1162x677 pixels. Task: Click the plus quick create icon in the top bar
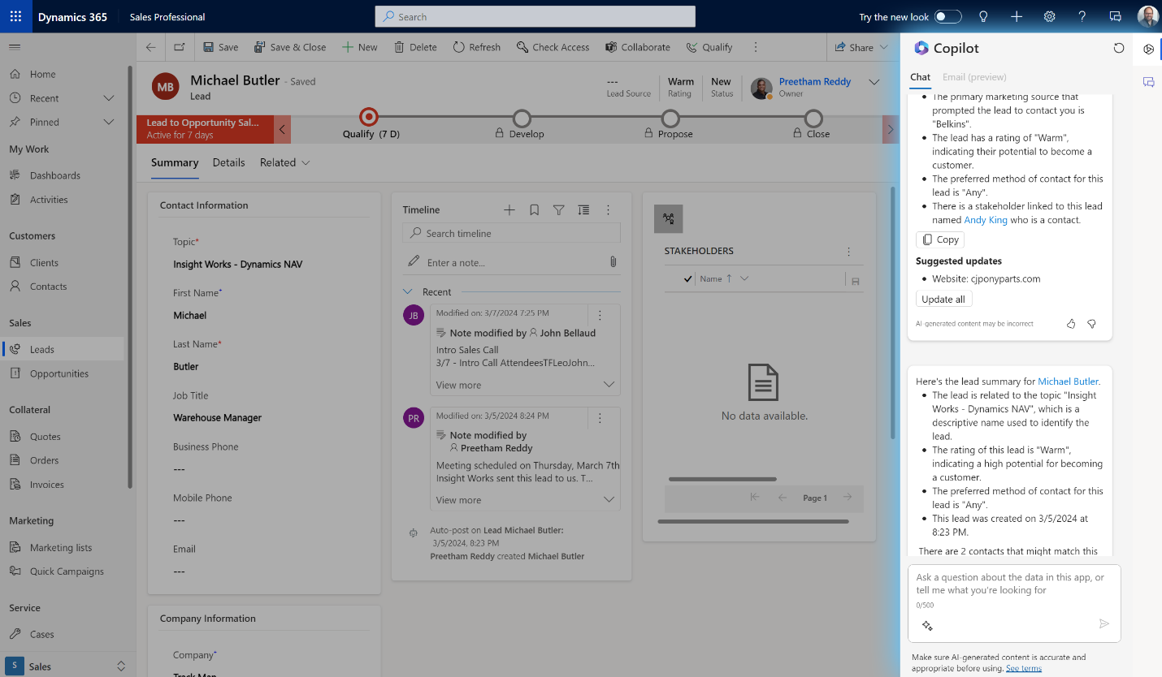click(1017, 16)
